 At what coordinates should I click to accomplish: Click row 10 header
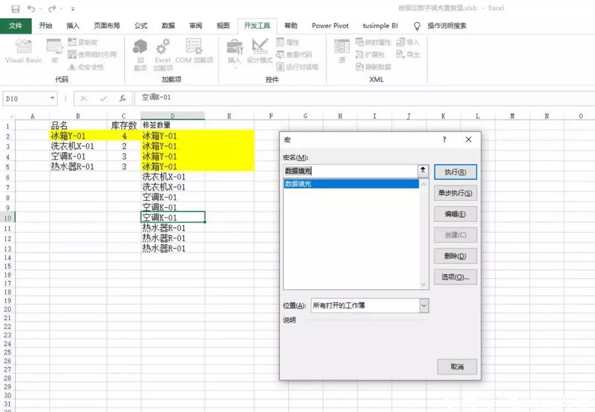(x=8, y=218)
